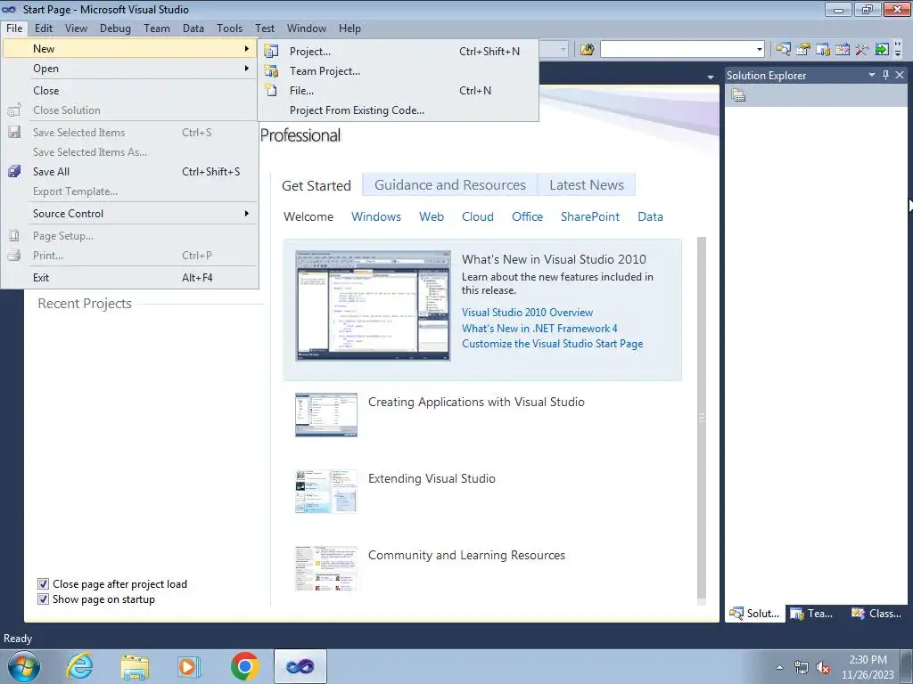This screenshot has height=684, width=913.
Task: Click the new File icon in submenu
Action: (x=271, y=90)
